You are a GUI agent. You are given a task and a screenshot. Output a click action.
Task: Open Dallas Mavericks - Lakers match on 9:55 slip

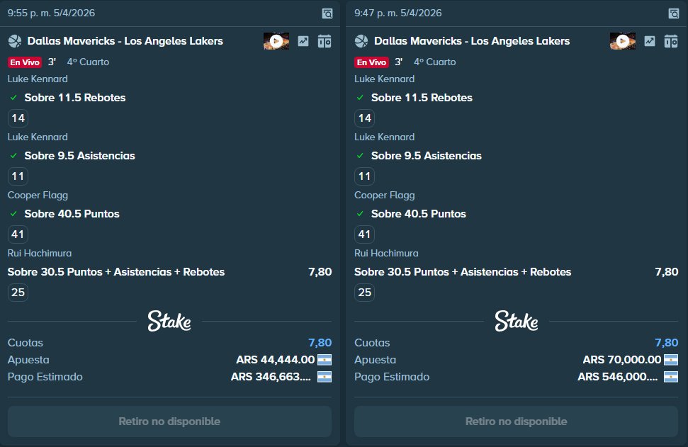pyautogui.click(x=125, y=41)
